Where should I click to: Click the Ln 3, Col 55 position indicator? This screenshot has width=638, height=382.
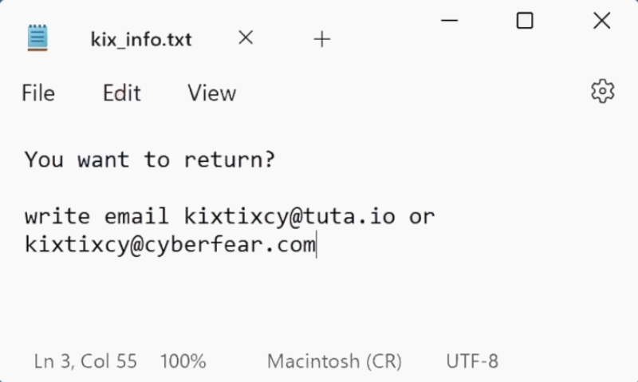point(85,361)
